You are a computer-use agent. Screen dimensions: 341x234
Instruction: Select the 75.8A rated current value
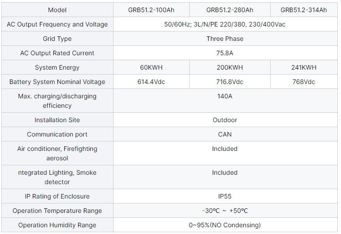coord(225,53)
